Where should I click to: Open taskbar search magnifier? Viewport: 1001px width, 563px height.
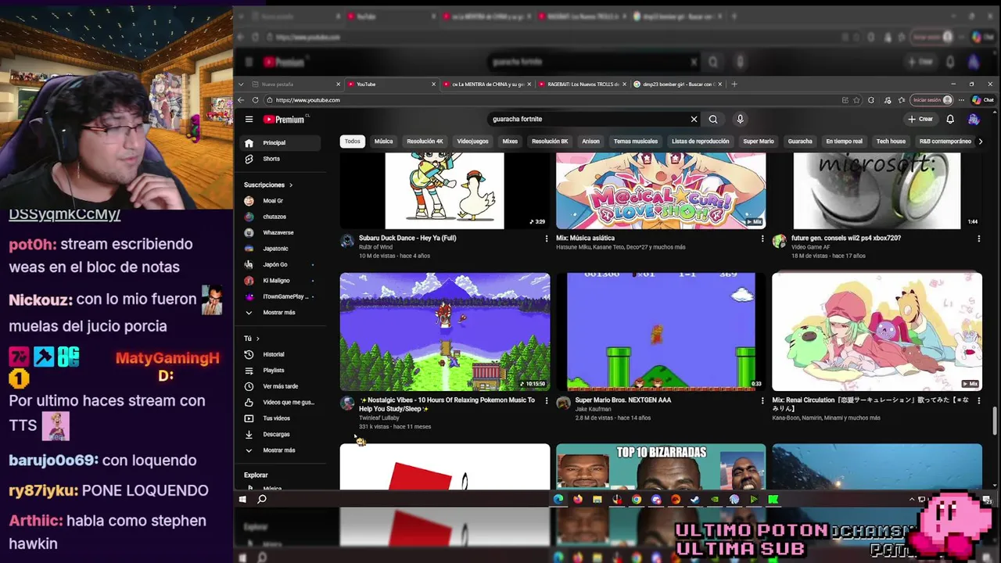click(262, 499)
